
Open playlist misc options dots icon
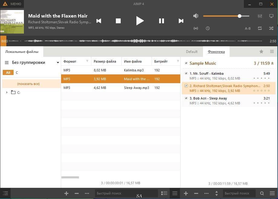(x=206, y=193)
